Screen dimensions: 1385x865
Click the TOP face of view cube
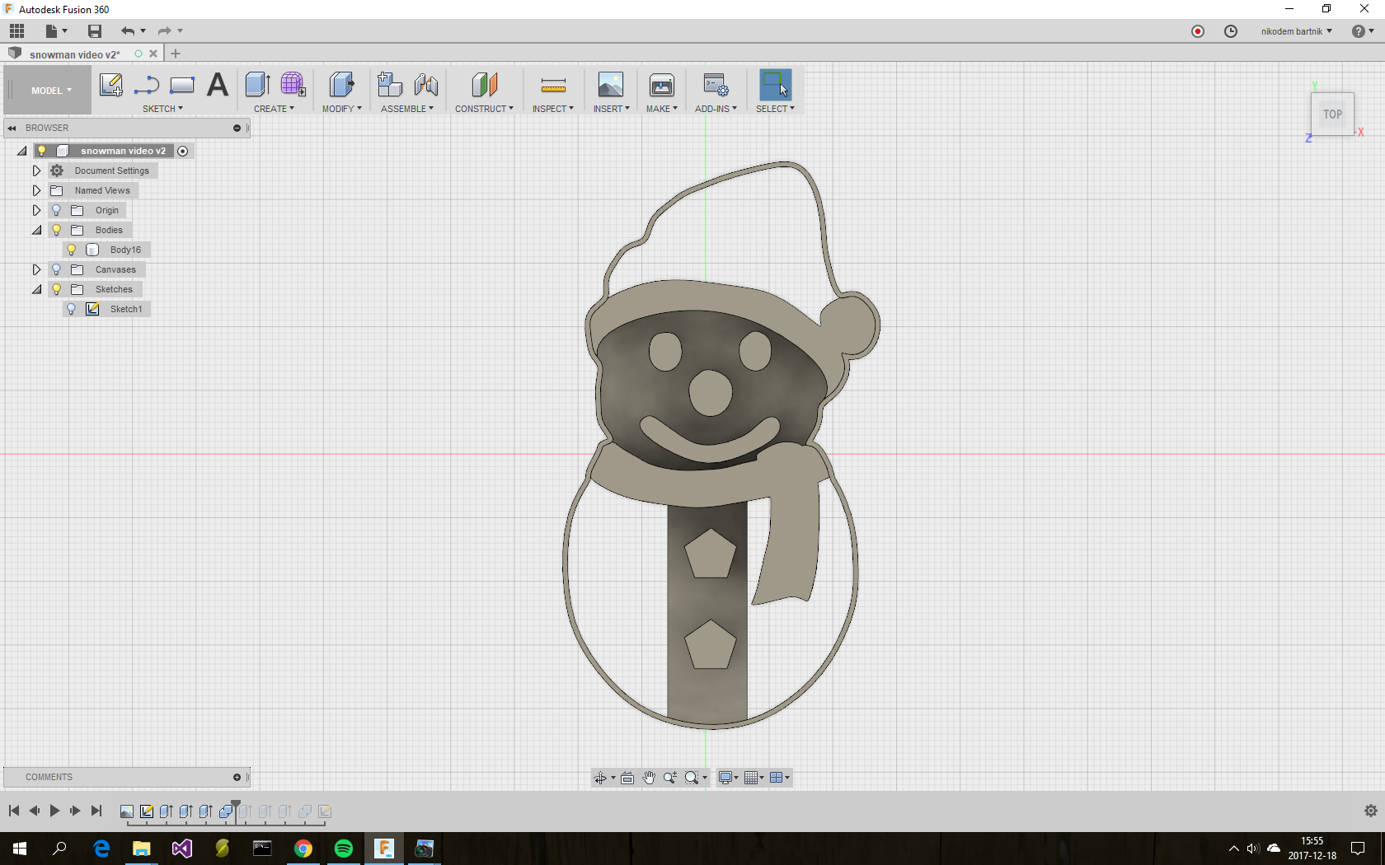(1332, 115)
